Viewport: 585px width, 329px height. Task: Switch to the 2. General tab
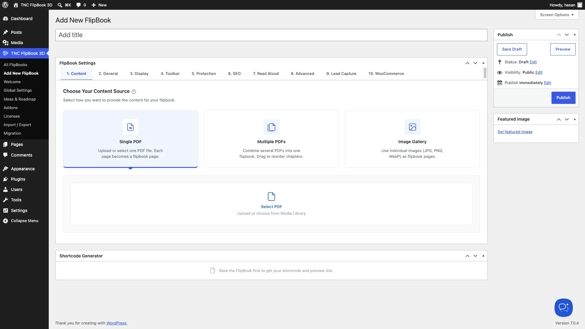[108, 74]
